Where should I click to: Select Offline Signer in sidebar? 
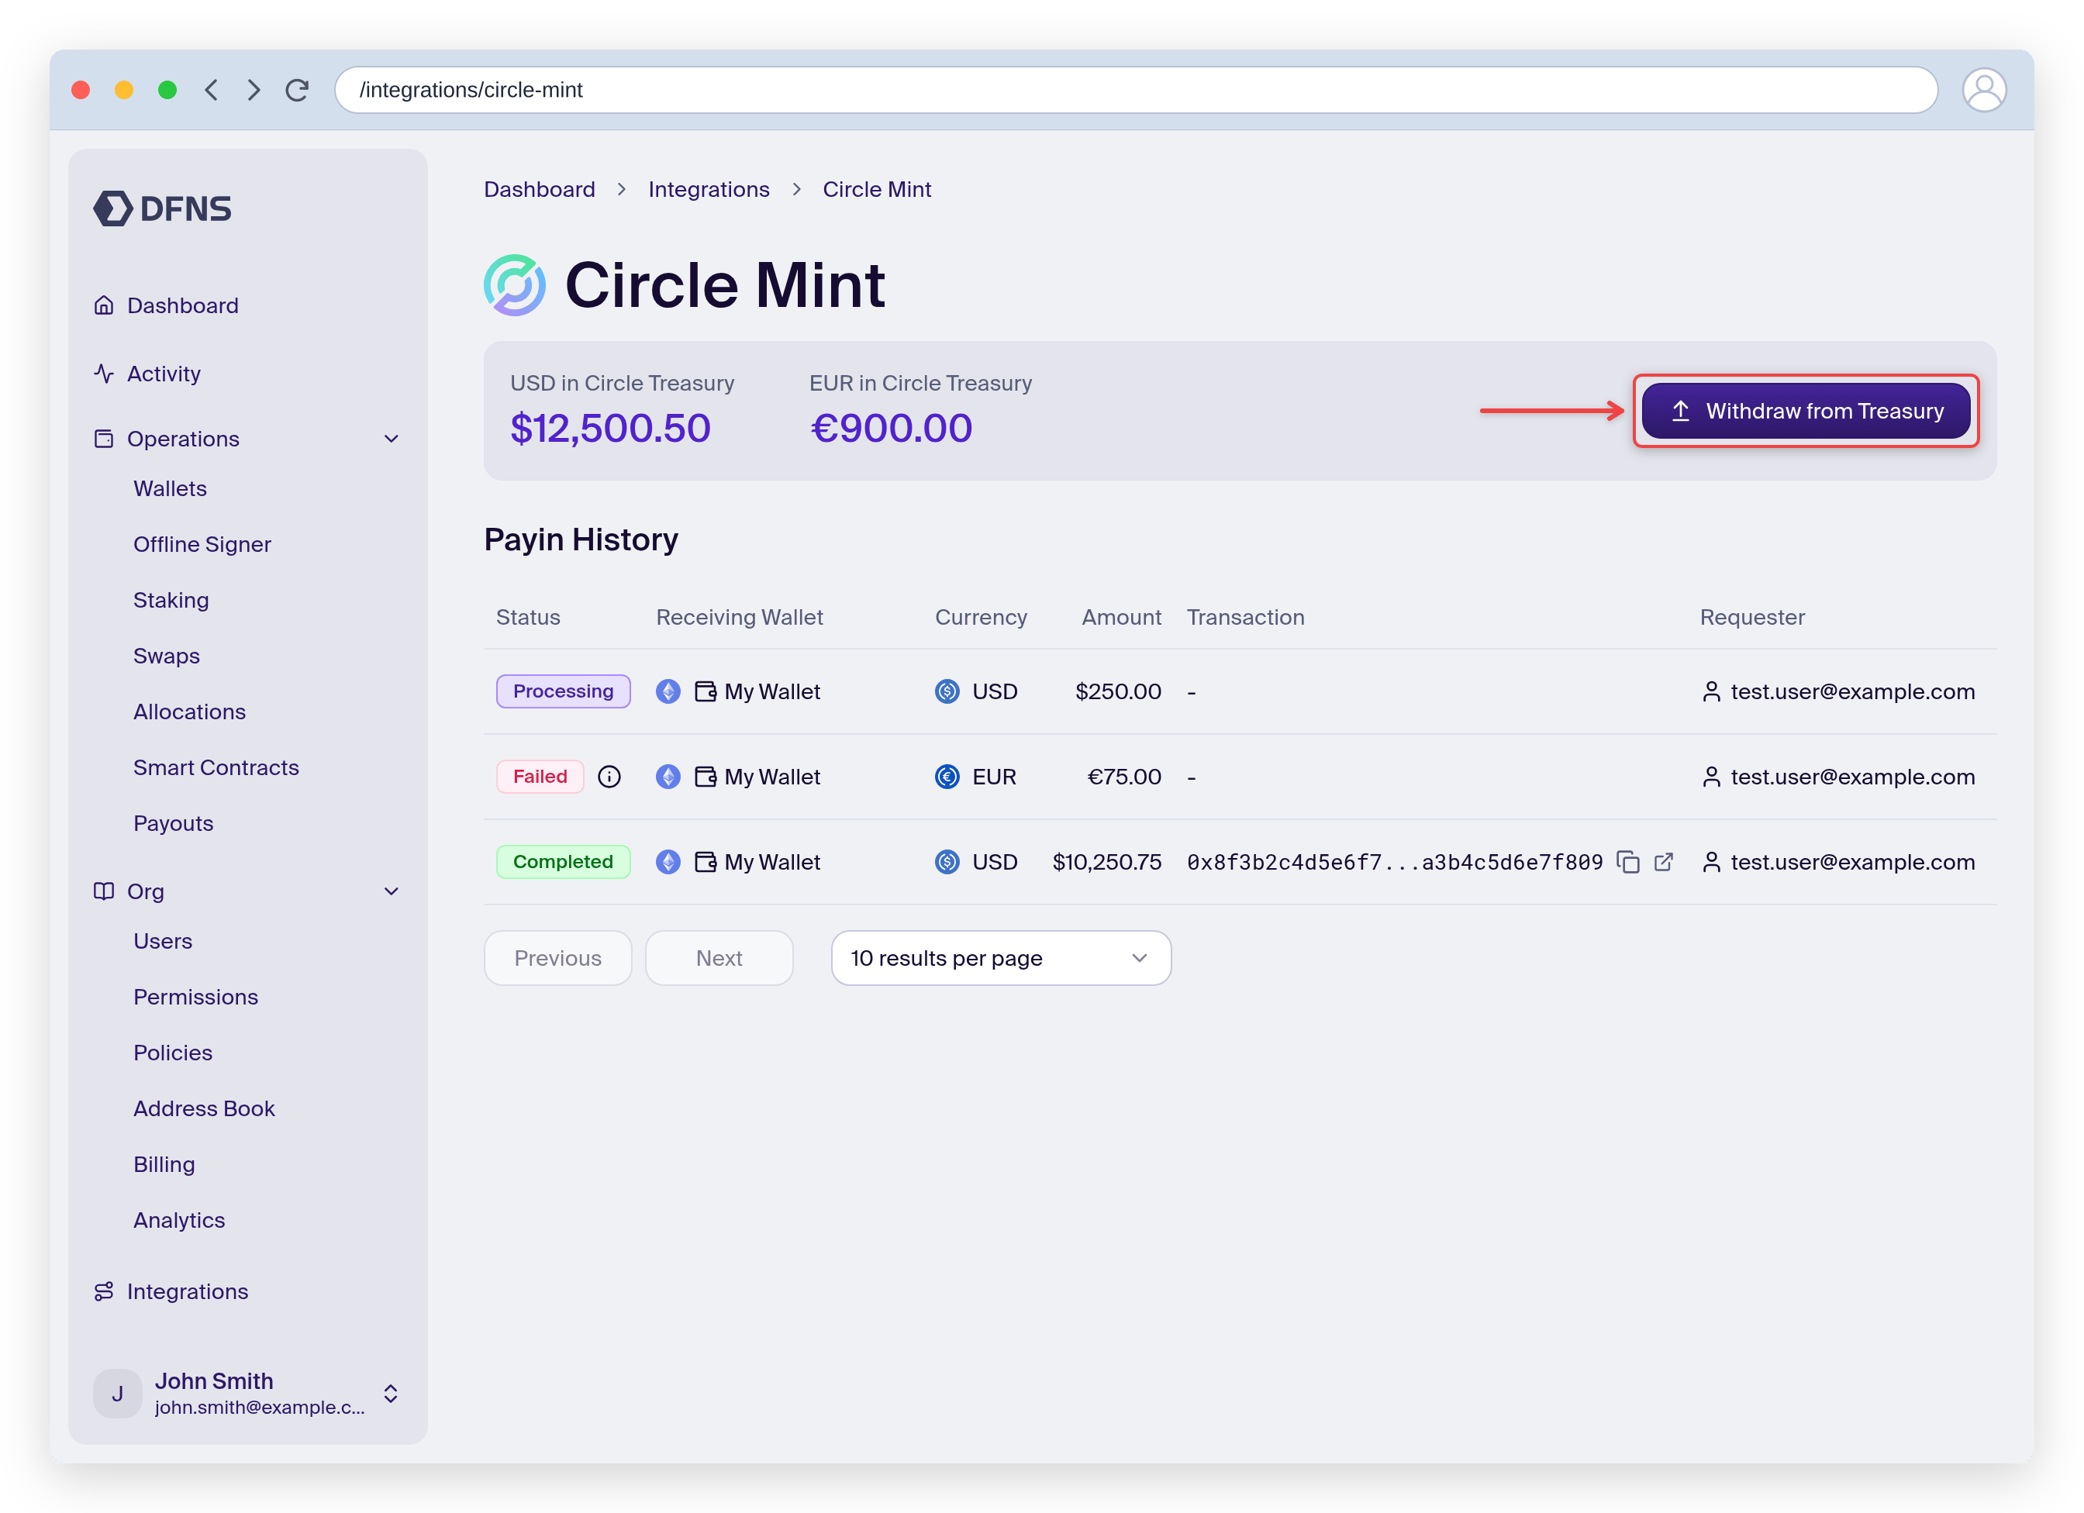202,545
